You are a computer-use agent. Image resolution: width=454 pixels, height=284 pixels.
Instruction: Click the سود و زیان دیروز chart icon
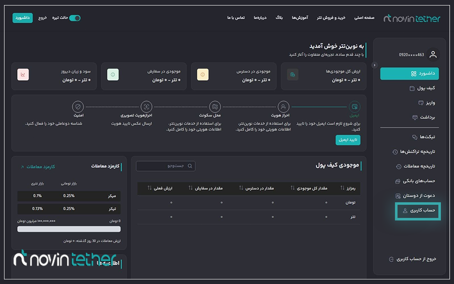pyautogui.click(x=23, y=75)
